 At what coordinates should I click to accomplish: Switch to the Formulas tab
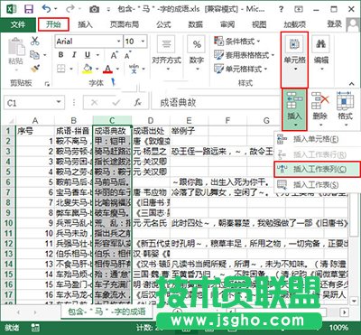pos(163,24)
